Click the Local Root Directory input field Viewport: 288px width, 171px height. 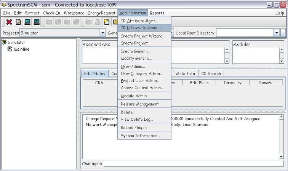pyautogui.click(x=245, y=33)
